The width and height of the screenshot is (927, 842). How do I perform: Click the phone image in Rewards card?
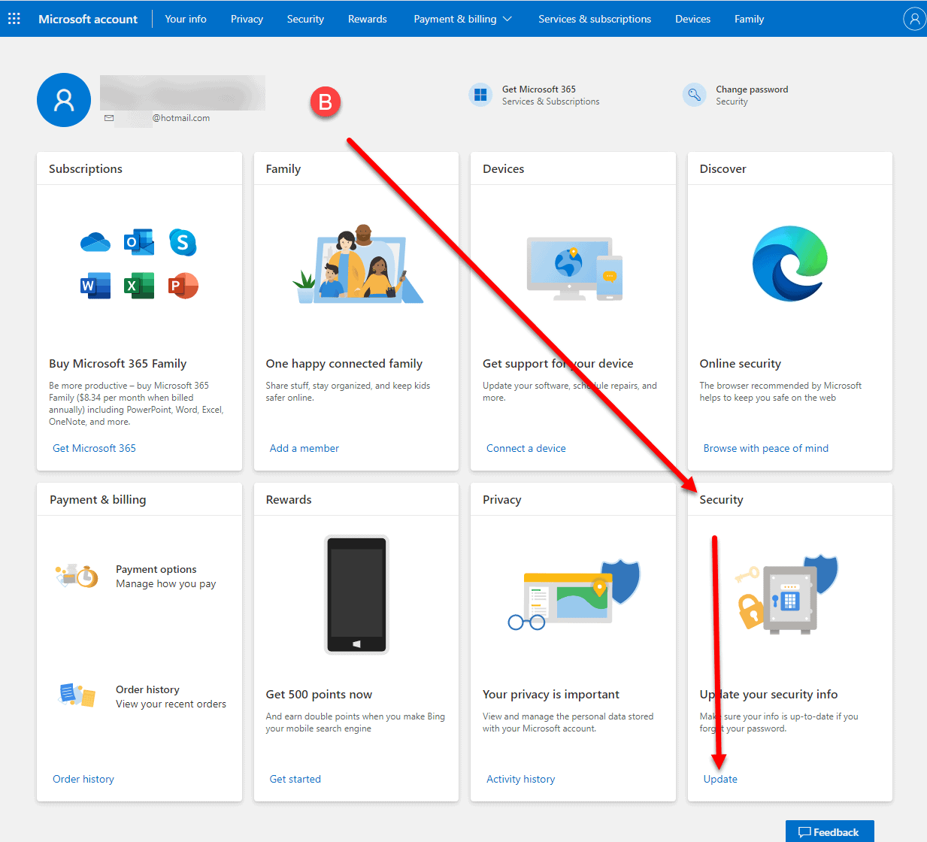(356, 594)
